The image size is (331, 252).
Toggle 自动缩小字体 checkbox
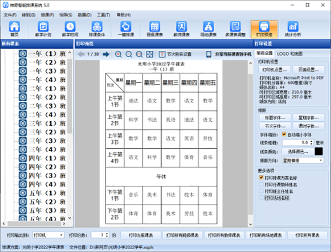[x=284, y=134]
